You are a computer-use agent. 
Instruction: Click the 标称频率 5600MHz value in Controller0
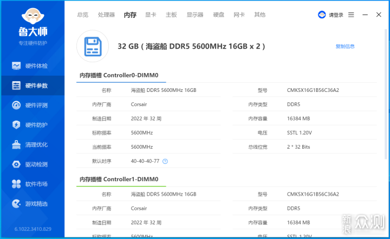pos(142,133)
